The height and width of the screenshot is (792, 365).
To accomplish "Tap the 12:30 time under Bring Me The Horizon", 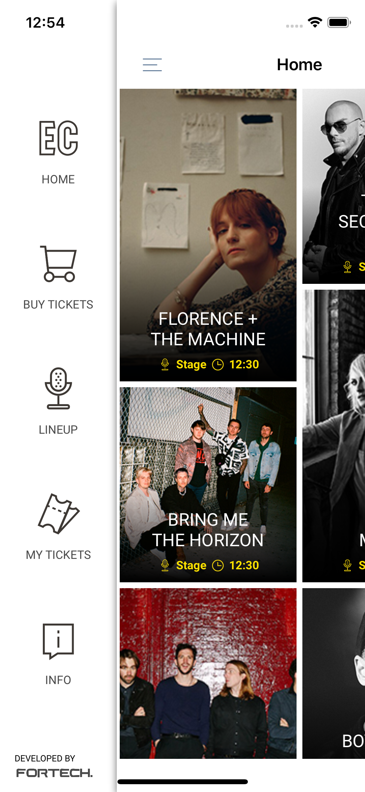I will (x=244, y=565).
